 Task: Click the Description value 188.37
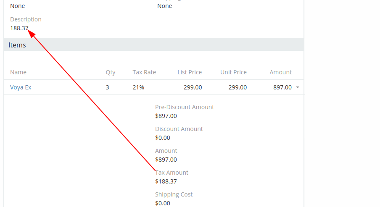(x=19, y=28)
